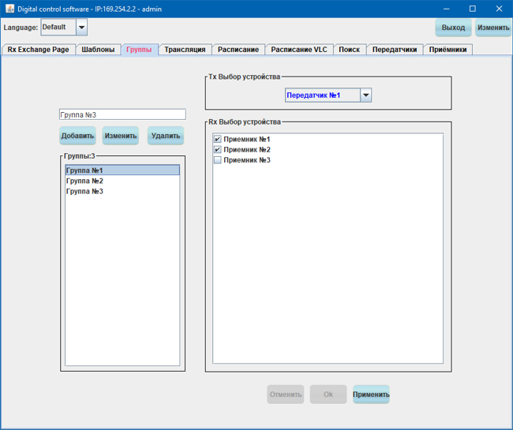
Task: Click the group name text field
Action: pos(122,114)
